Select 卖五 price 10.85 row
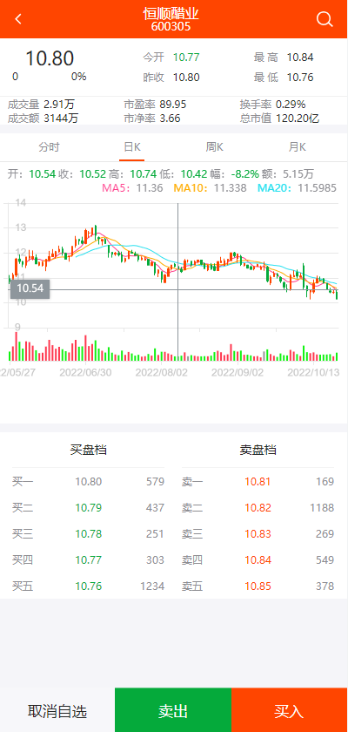Screen dimensions: 348x732 (x=258, y=586)
